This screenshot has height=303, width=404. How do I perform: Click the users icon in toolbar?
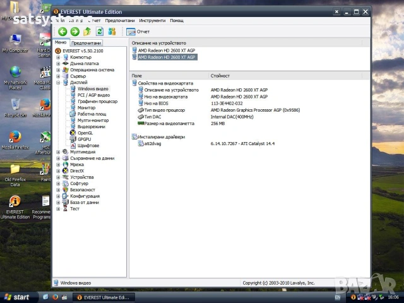[112, 32]
